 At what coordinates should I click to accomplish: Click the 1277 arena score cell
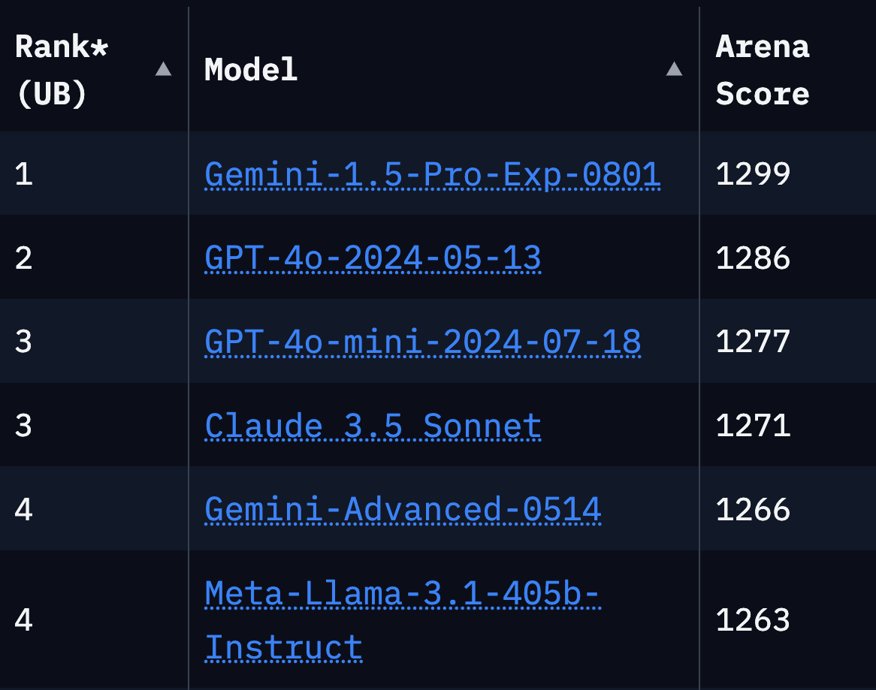[753, 342]
